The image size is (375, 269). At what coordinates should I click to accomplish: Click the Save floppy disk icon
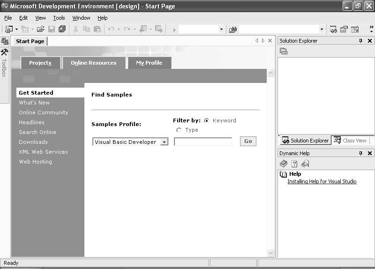pyautogui.click(x=52, y=29)
